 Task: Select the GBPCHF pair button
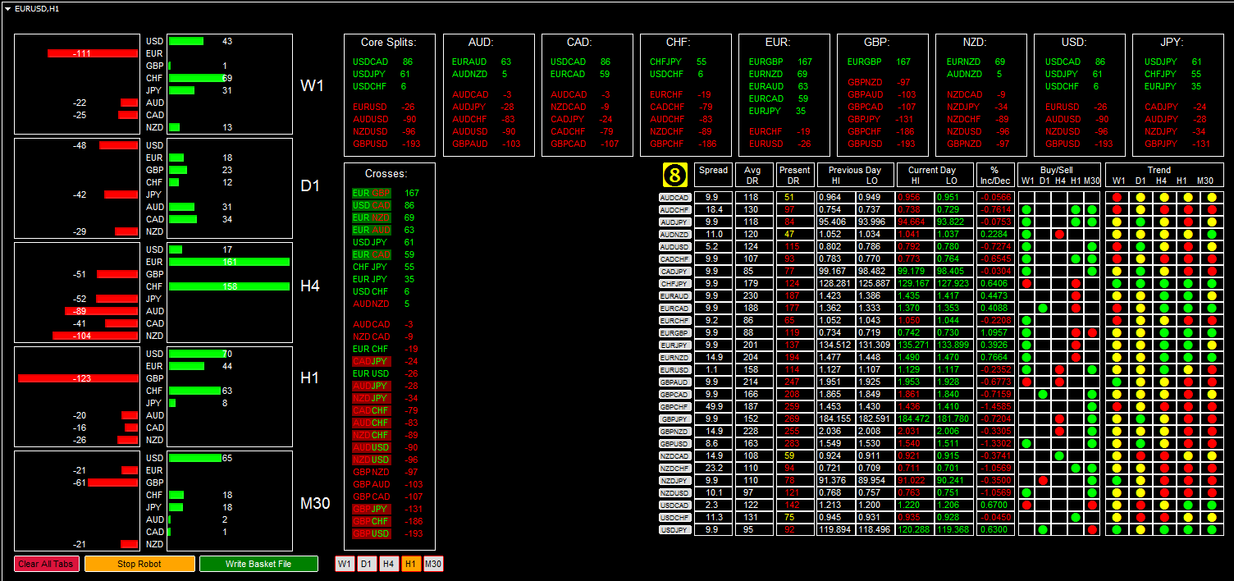point(674,407)
